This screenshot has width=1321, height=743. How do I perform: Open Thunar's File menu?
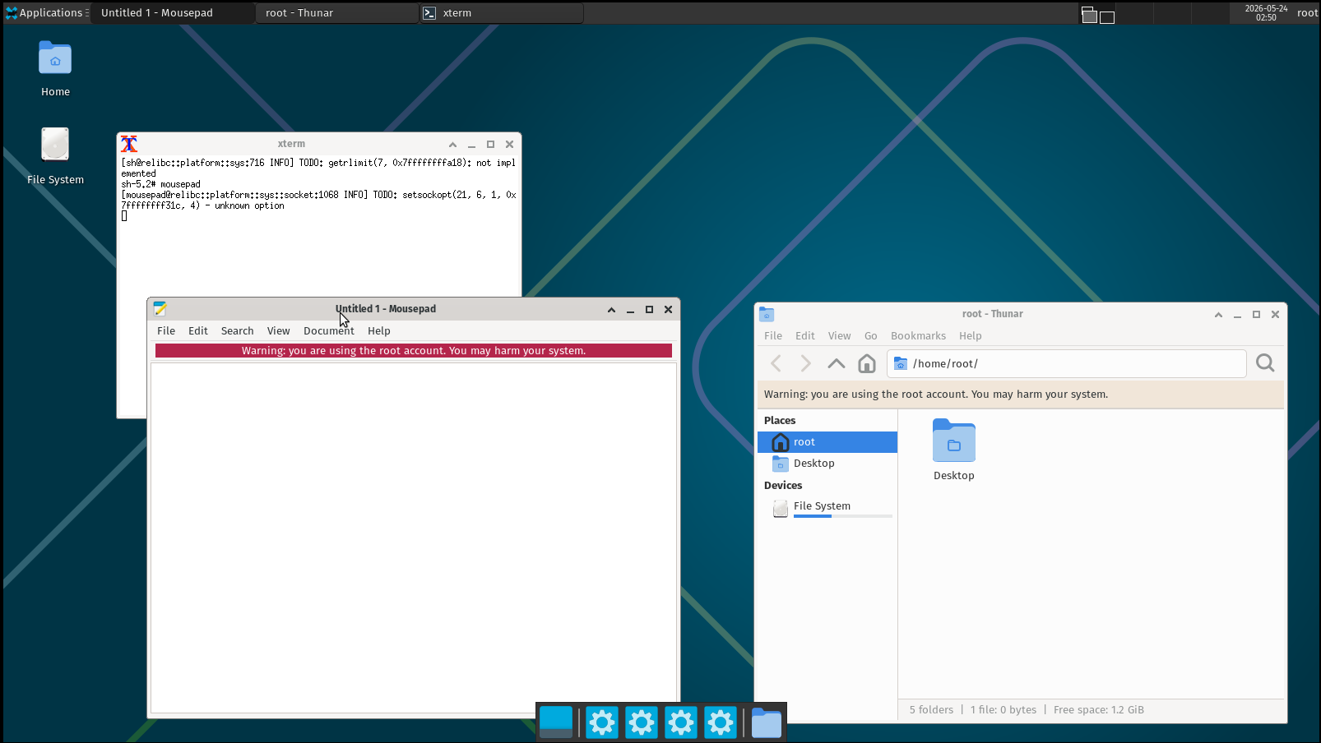click(773, 336)
